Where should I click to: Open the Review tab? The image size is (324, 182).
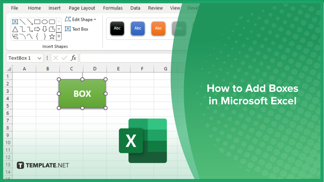click(155, 8)
